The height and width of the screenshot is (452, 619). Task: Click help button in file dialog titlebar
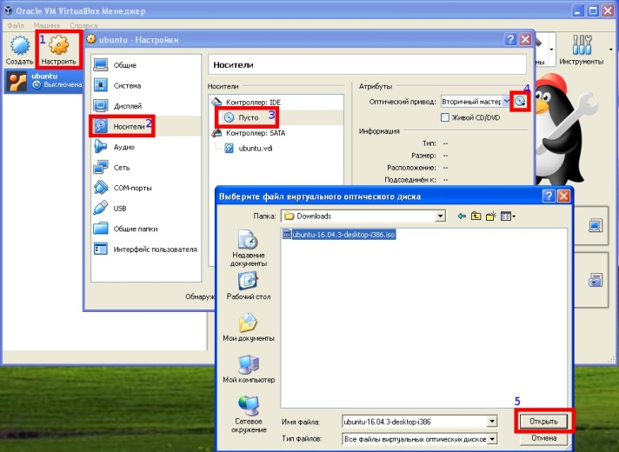pos(549,196)
